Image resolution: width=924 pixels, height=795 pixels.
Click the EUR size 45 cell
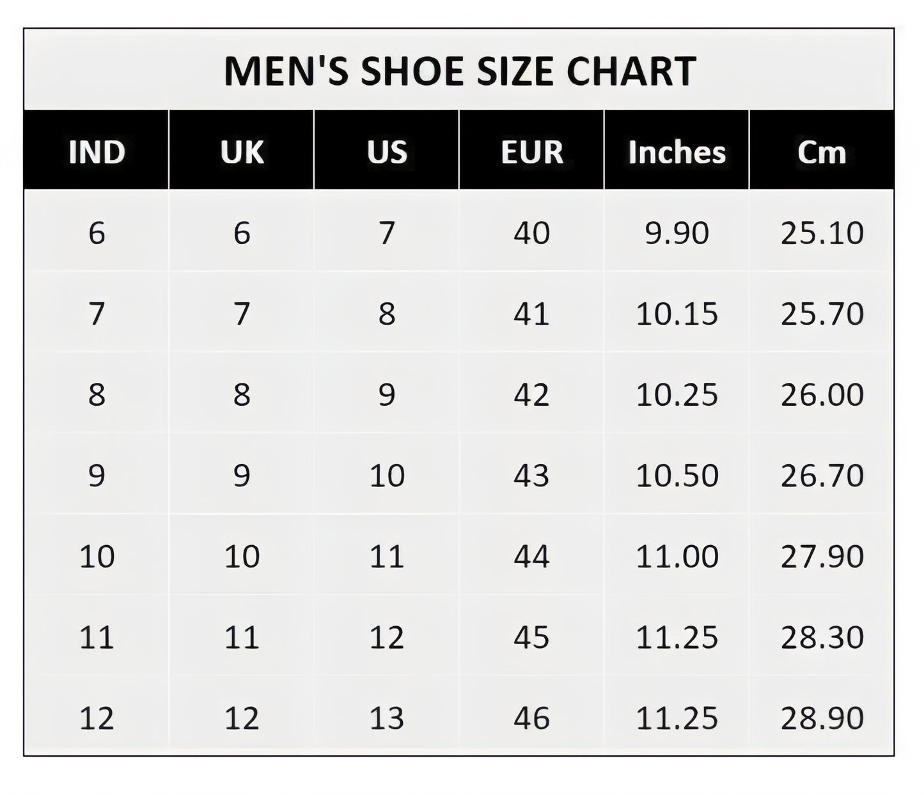tap(531, 637)
